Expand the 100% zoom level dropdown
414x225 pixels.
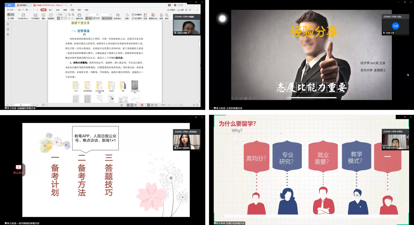click(65, 15)
